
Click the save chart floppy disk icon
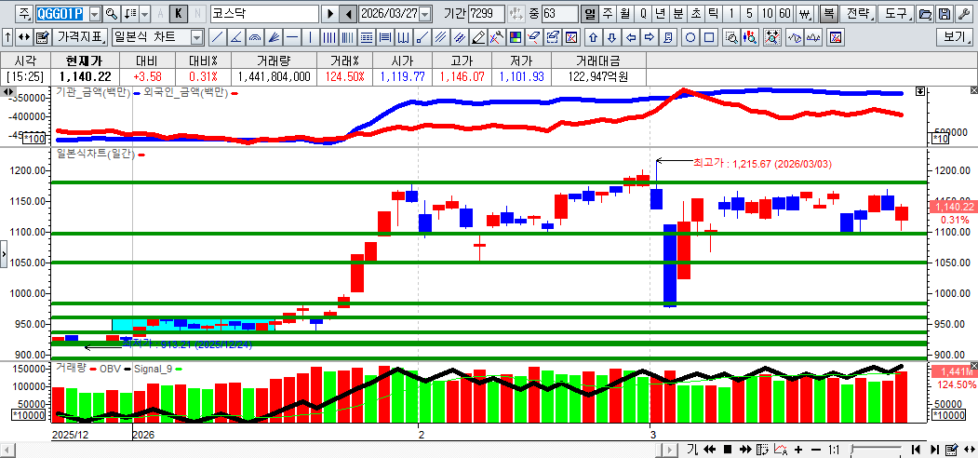coord(945,14)
